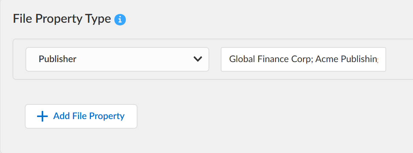
Task: Click the word Publisher in the dropdown
Action: pos(57,59)
